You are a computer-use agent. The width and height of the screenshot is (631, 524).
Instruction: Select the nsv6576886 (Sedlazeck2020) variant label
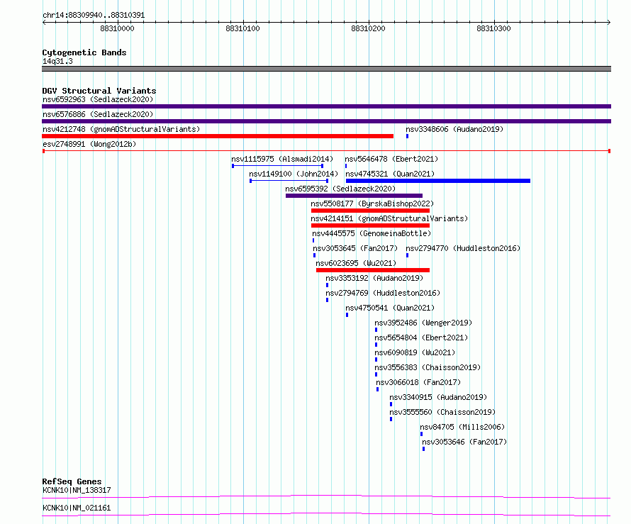click(98, 114)
